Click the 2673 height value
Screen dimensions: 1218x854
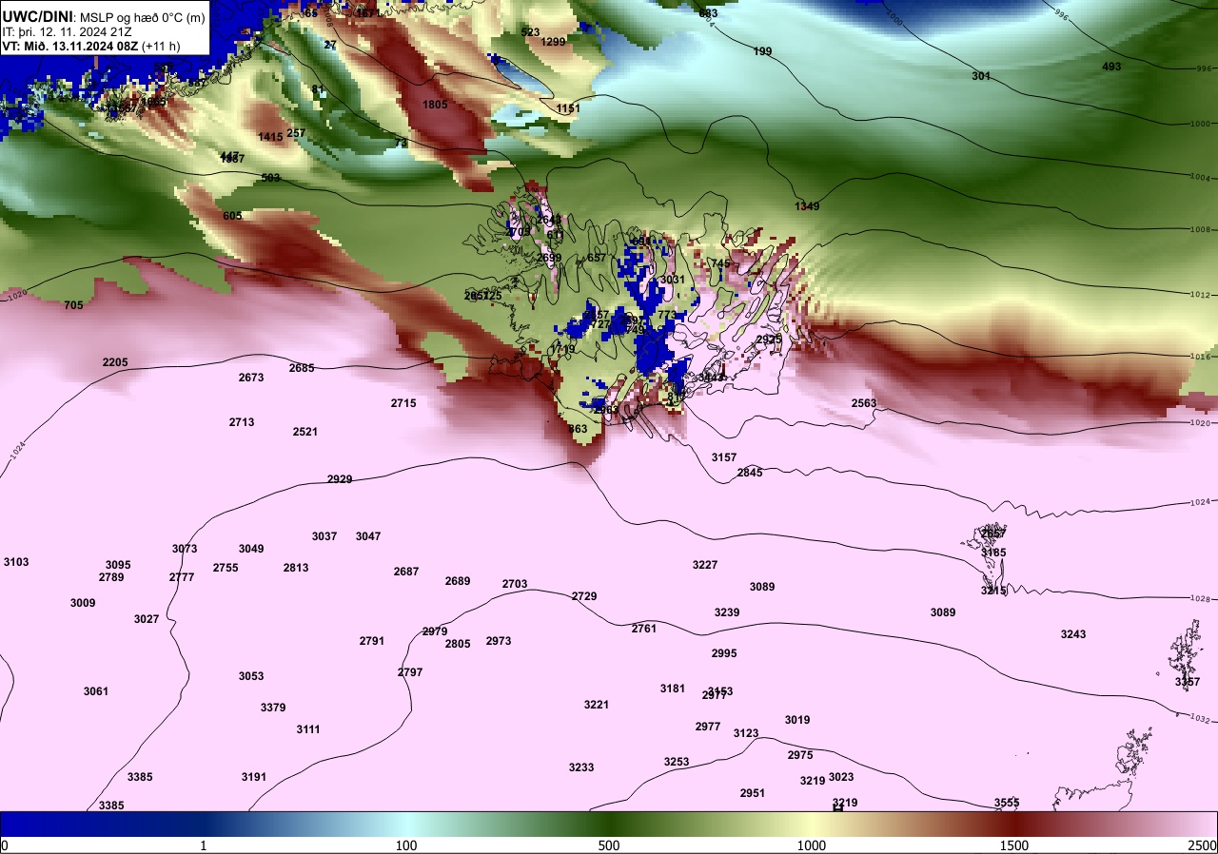point(251,378)
